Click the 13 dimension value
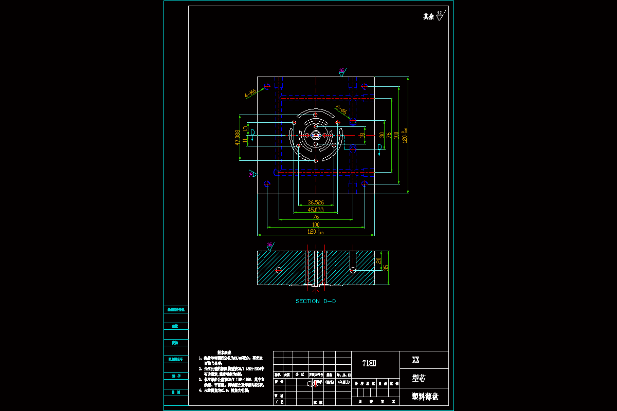The image size is (617, 411). pos(245,129)
